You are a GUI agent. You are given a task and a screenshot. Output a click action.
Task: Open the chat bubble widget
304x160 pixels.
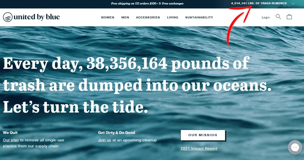click(x=295, y=147)
